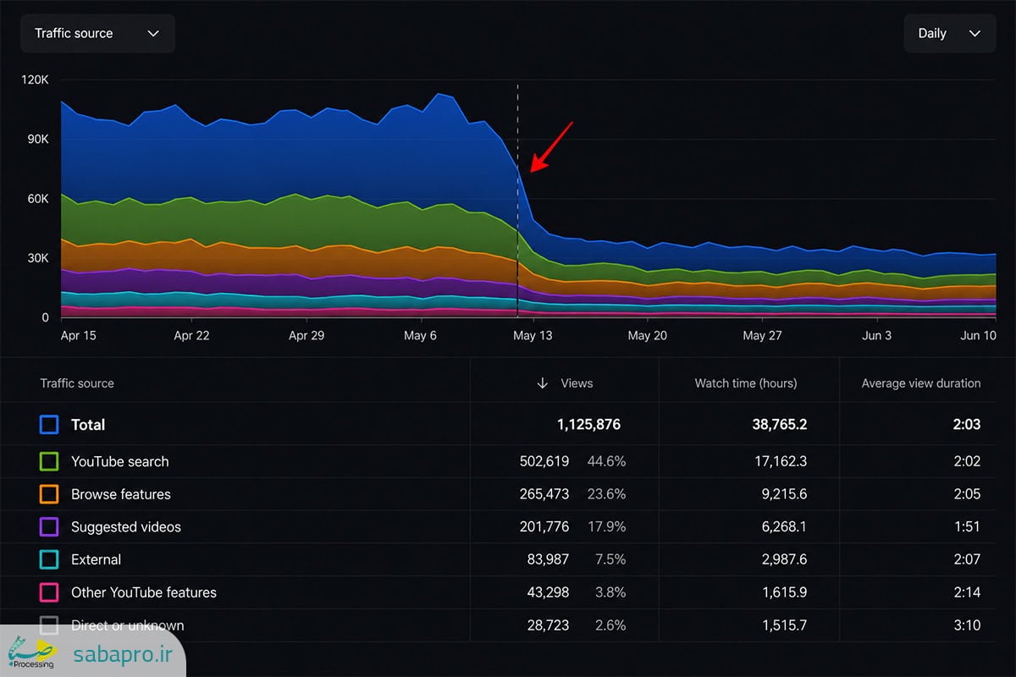Open the External traffic source row

click(96, 560)
